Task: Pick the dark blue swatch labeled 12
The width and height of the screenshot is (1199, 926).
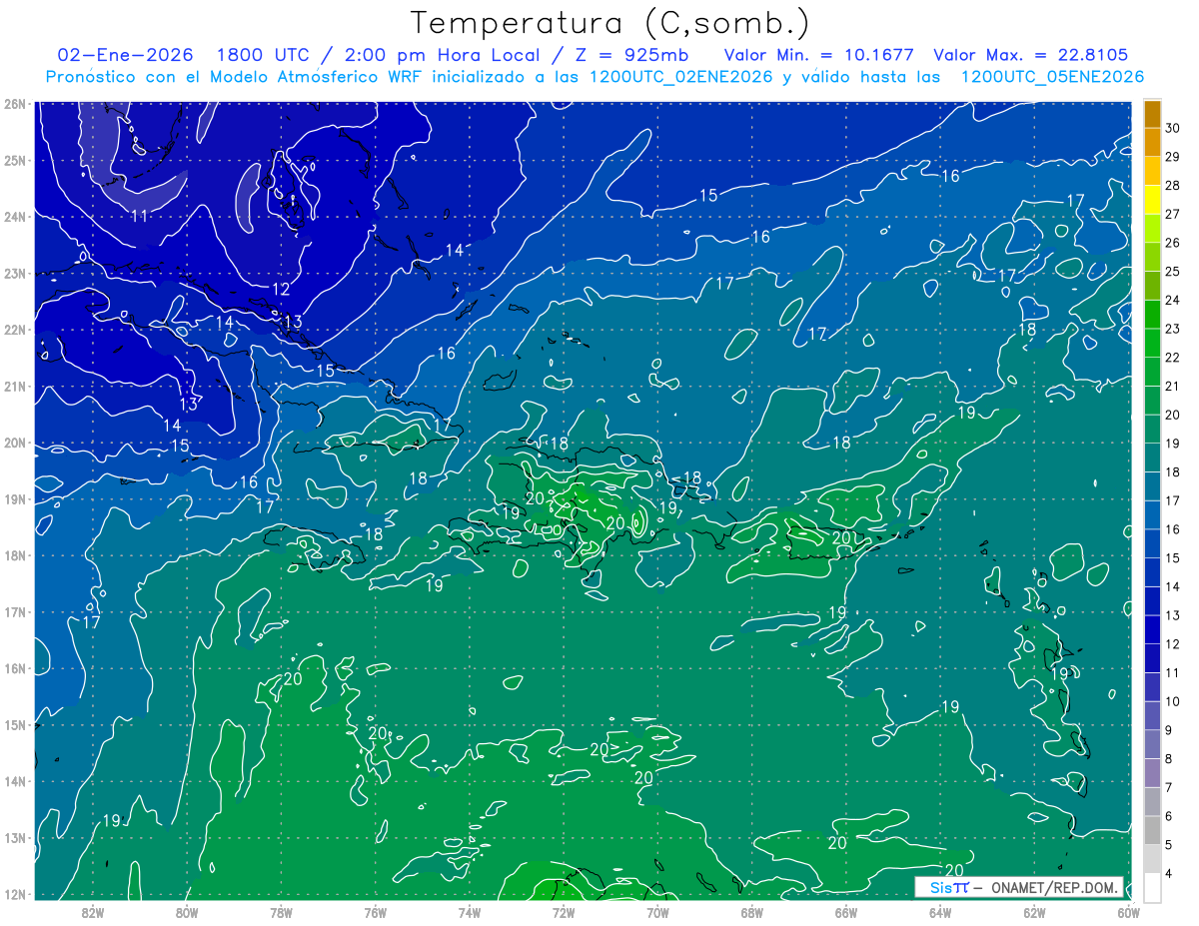Action: (1152, 629)
